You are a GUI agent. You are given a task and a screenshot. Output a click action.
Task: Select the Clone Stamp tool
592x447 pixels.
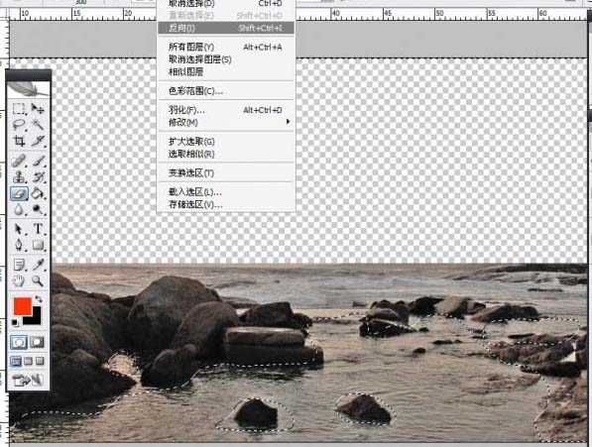[19, 177]
